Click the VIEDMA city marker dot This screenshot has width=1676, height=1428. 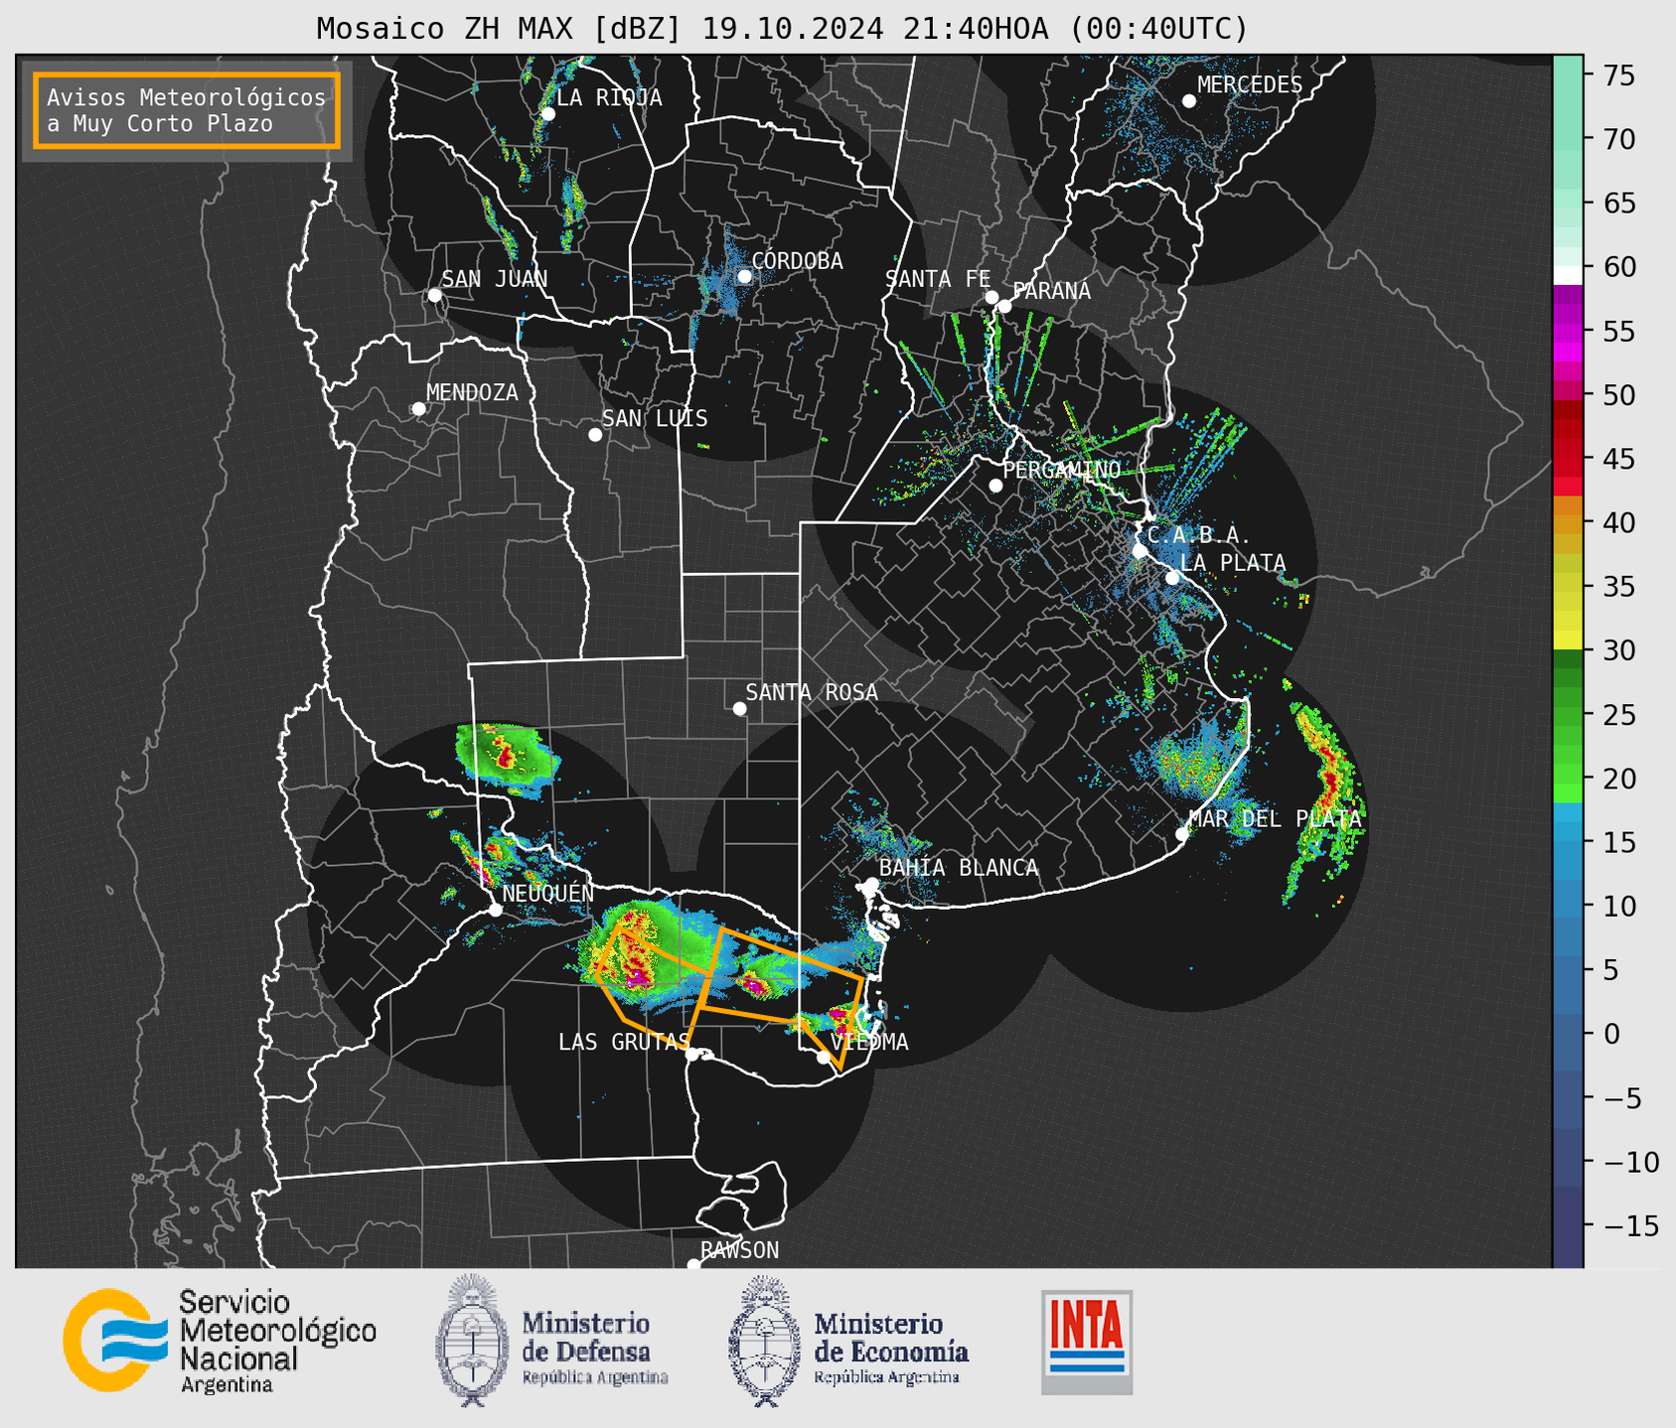(824, 1058)
